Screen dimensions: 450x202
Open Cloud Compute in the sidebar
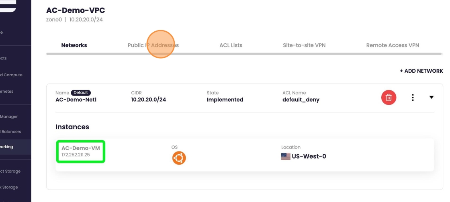pos(11,75)
